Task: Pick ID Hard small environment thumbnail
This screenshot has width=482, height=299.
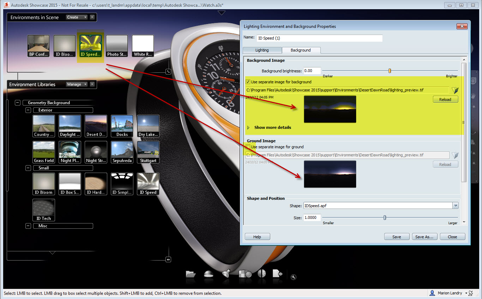Action: [x=96, y=184]
